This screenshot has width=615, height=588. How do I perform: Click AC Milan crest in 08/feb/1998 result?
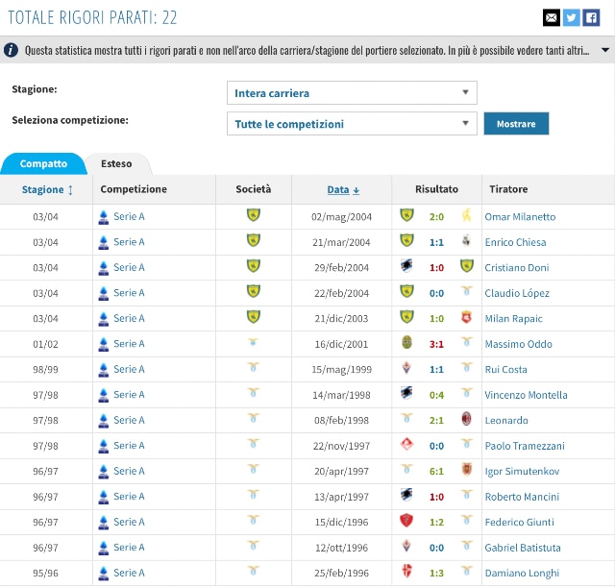[x=466, y=419]
